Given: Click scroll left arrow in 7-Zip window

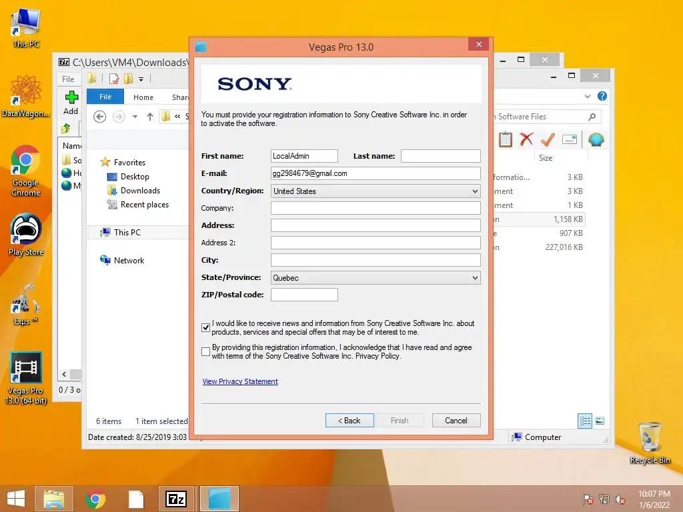Looking at the screenshot, I should tap(64, 374).
